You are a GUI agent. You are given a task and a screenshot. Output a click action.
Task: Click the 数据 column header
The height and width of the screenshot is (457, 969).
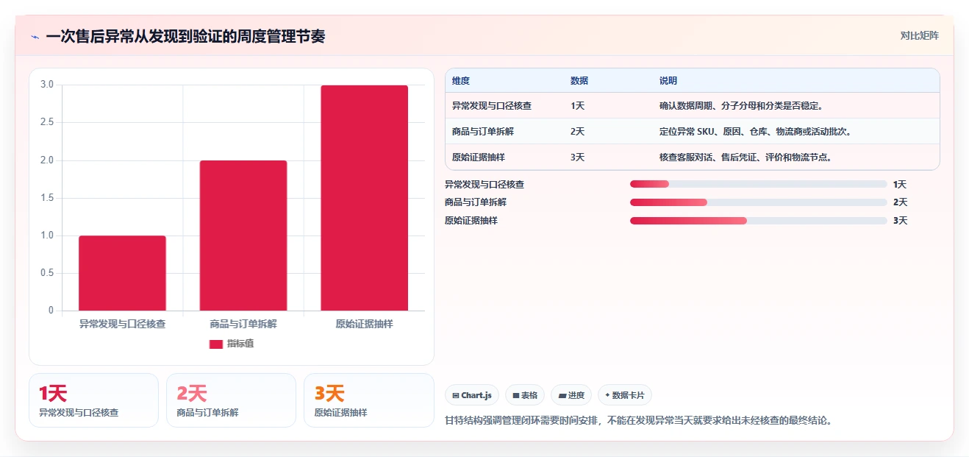(579, 80)
